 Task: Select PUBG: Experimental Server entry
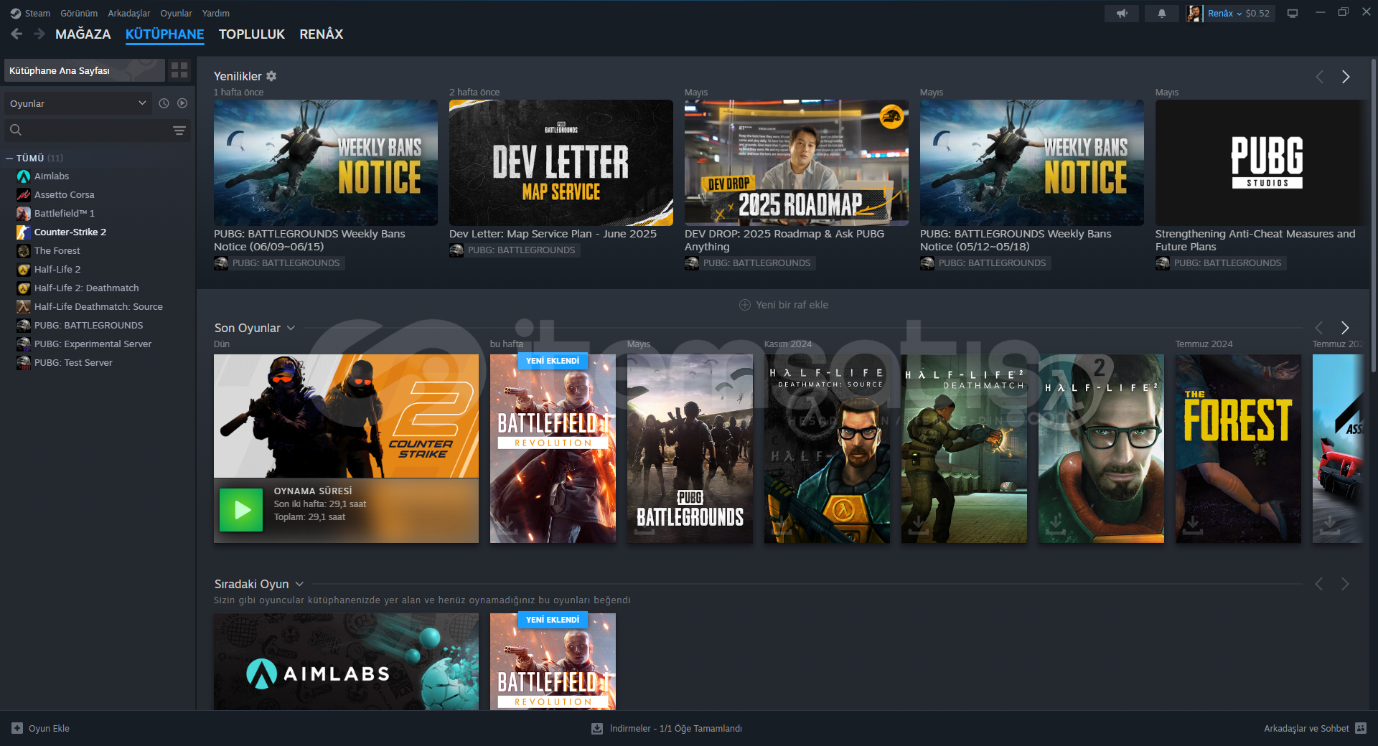93,344
